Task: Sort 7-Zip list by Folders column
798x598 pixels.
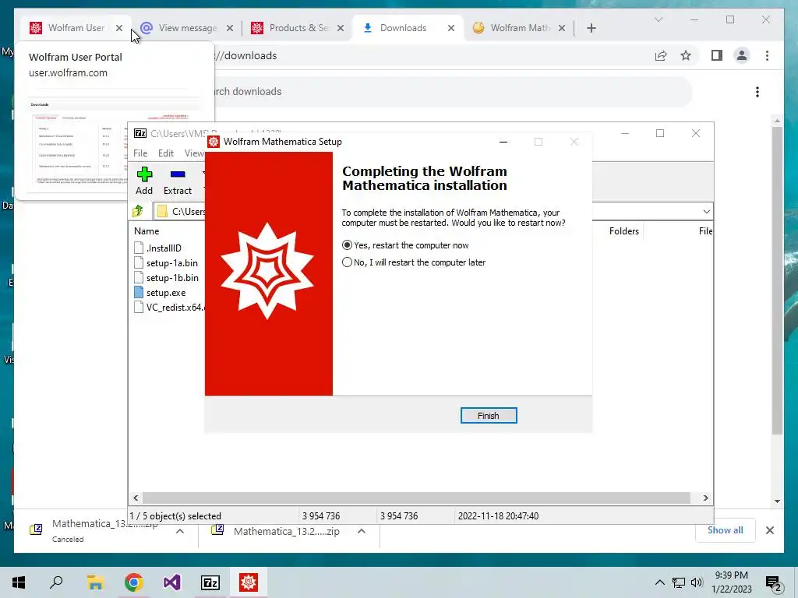Action: tap(624, 230)
